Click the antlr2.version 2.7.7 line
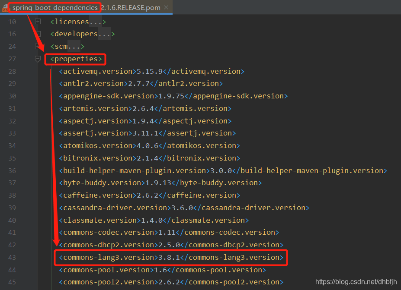This screenshot has width=401, height=290. click(141, 83)
